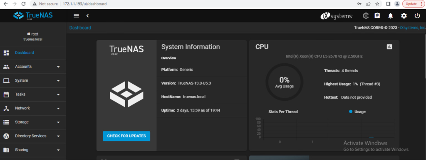Expand the Network menu arrow
This screenshot has height=160, width=426.
pos(58,108)
